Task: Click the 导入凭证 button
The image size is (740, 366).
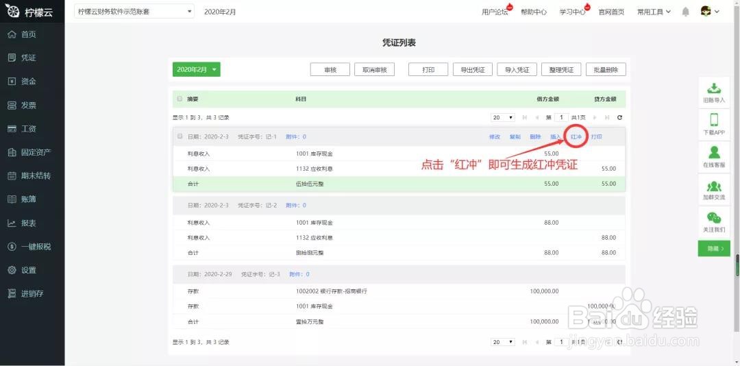Action: [517, 69]
